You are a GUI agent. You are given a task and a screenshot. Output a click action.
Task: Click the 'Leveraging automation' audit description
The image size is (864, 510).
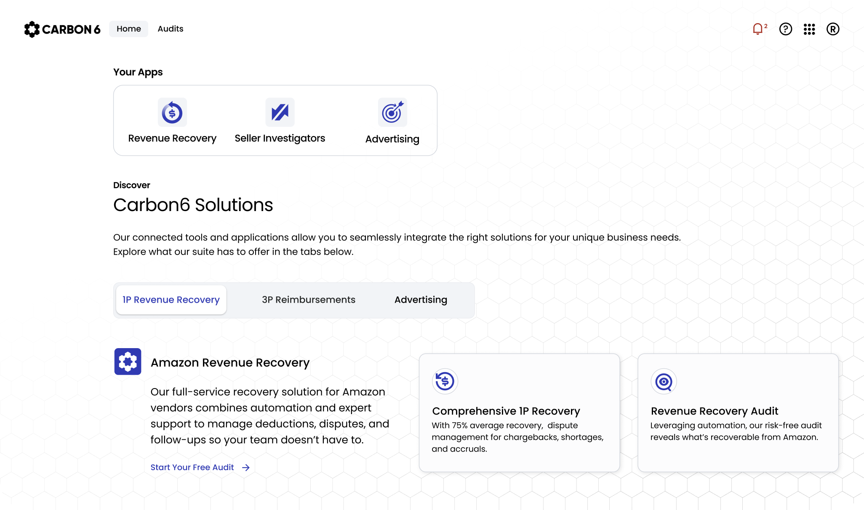click(x=736, y=431)
